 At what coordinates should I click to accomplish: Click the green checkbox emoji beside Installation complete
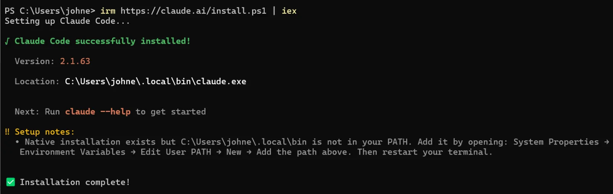[11, 182]
